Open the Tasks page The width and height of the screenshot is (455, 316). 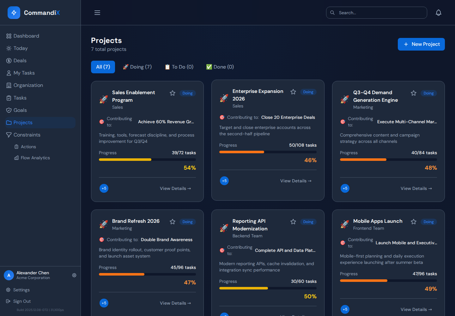click(40, 98)
